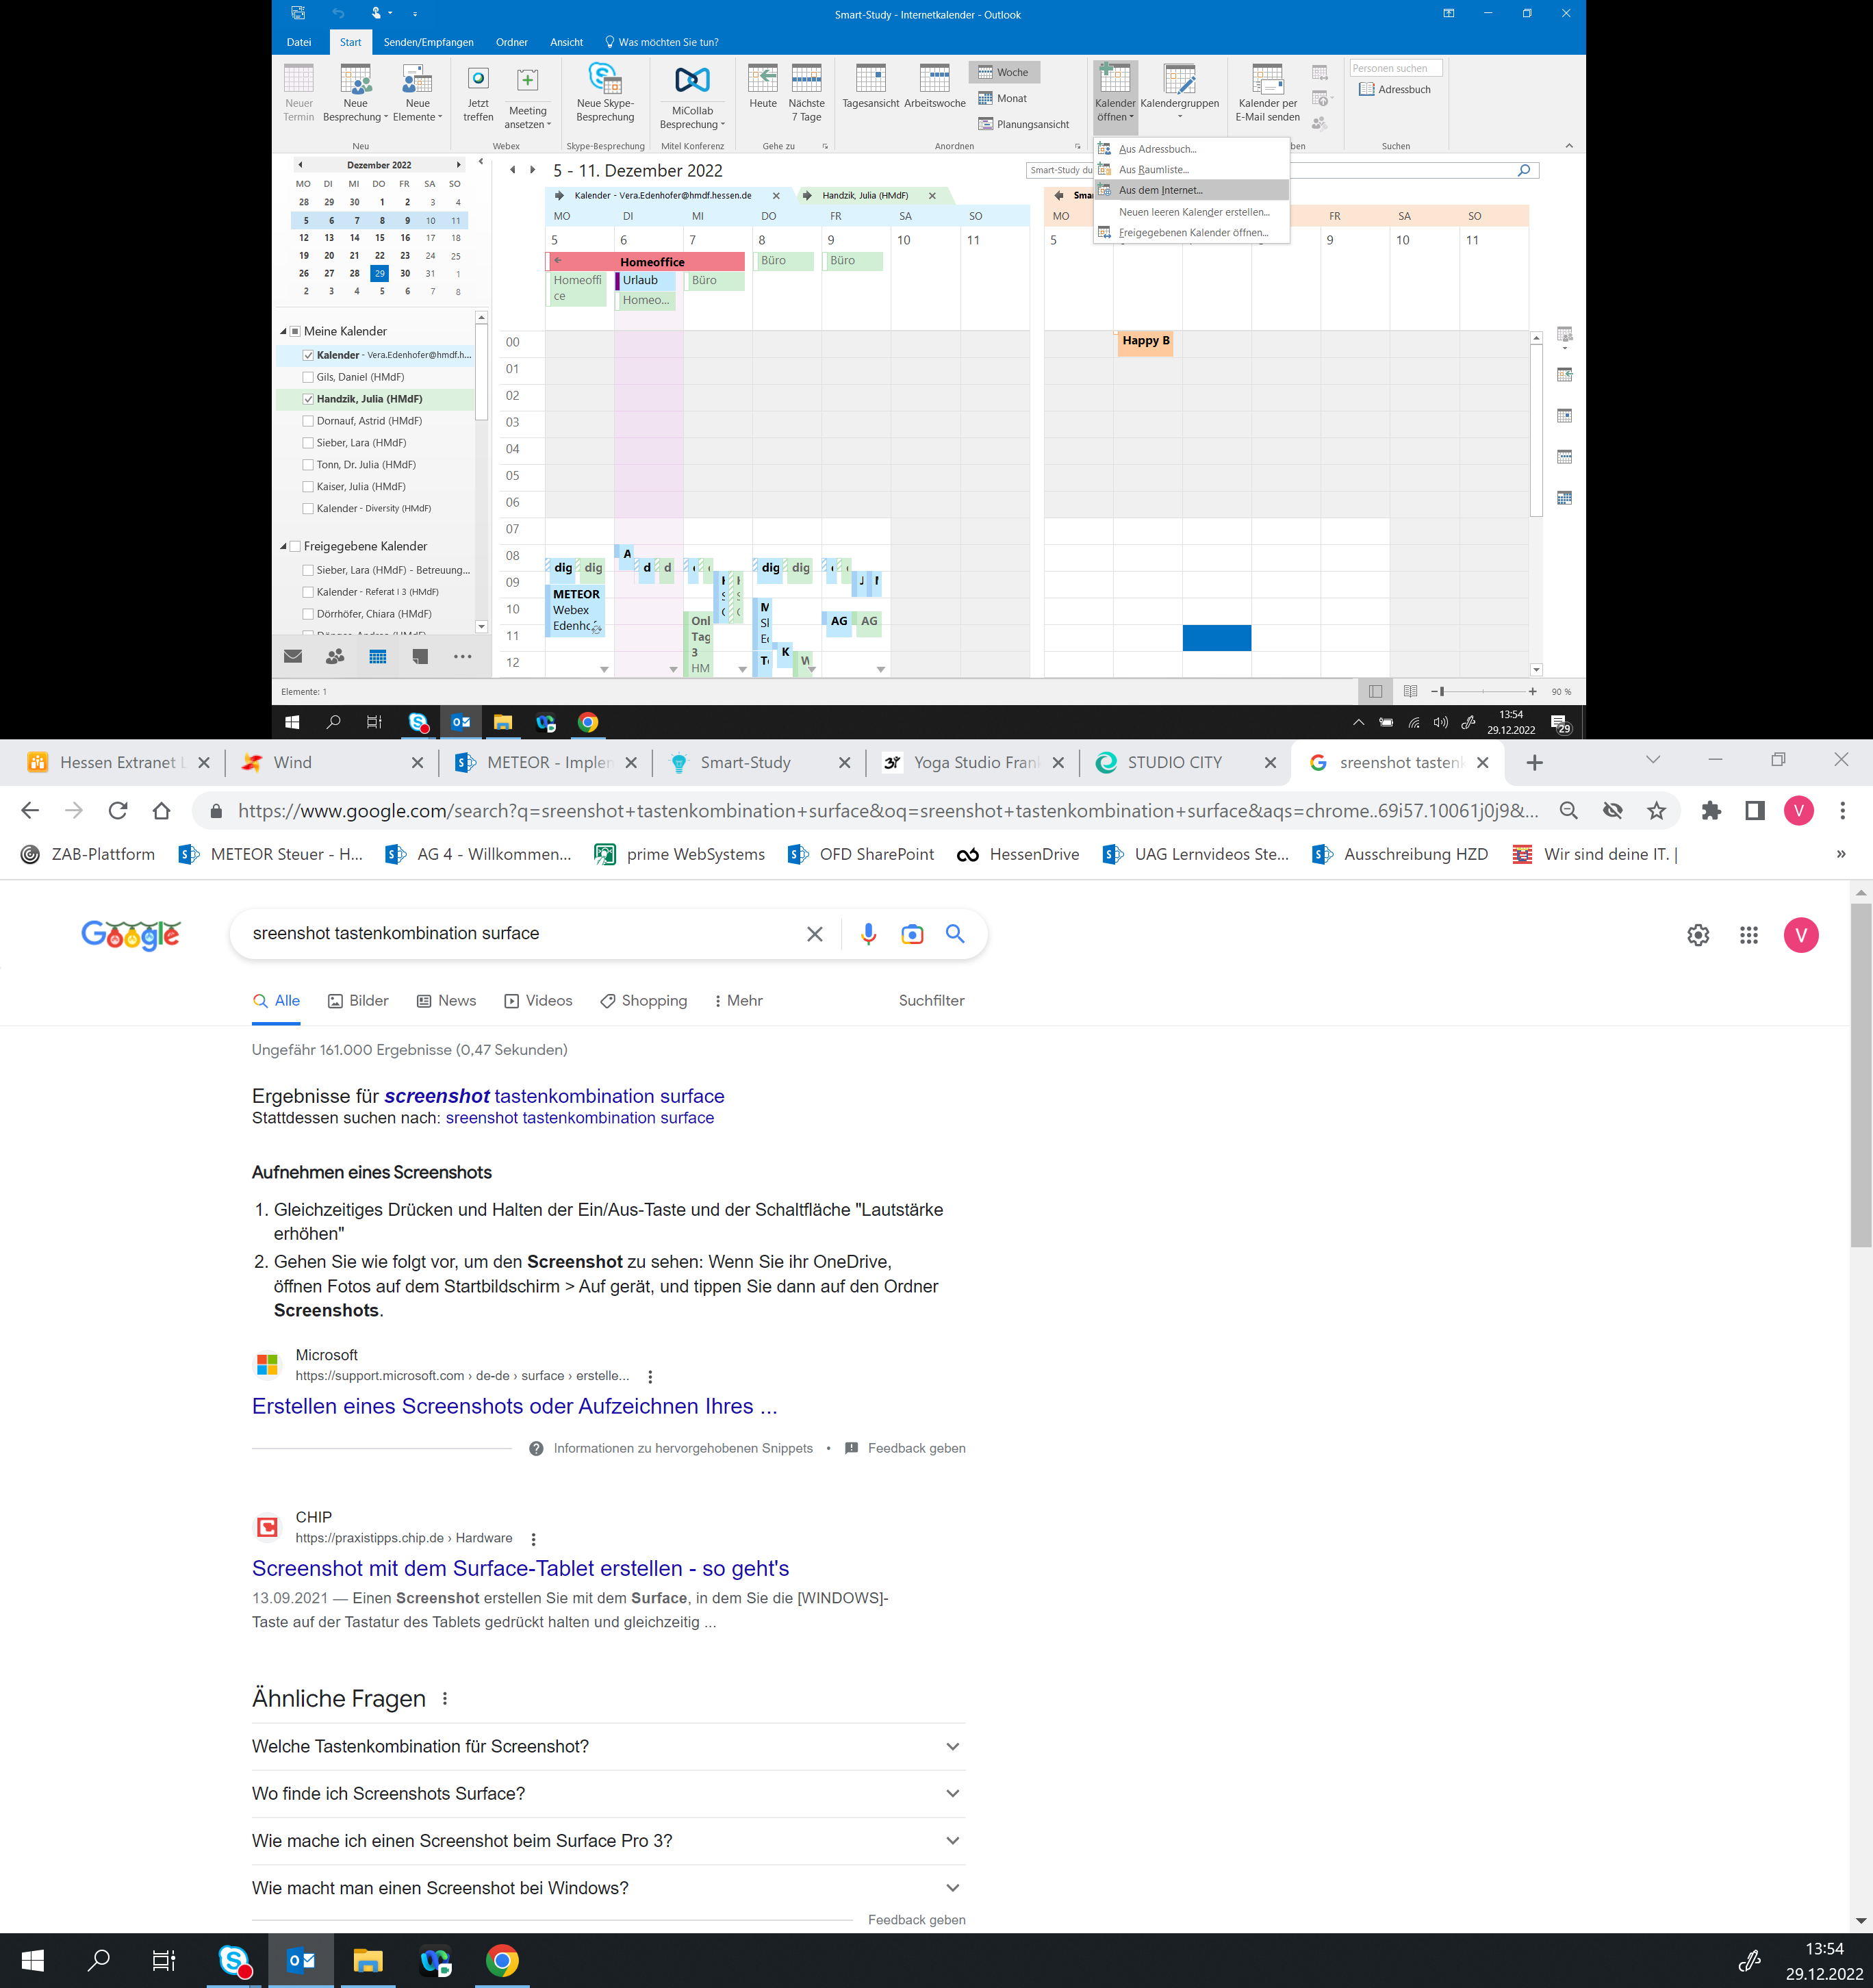
Task: Open MiCollab Besprechung icon
Action: click(x=691, y=80)
